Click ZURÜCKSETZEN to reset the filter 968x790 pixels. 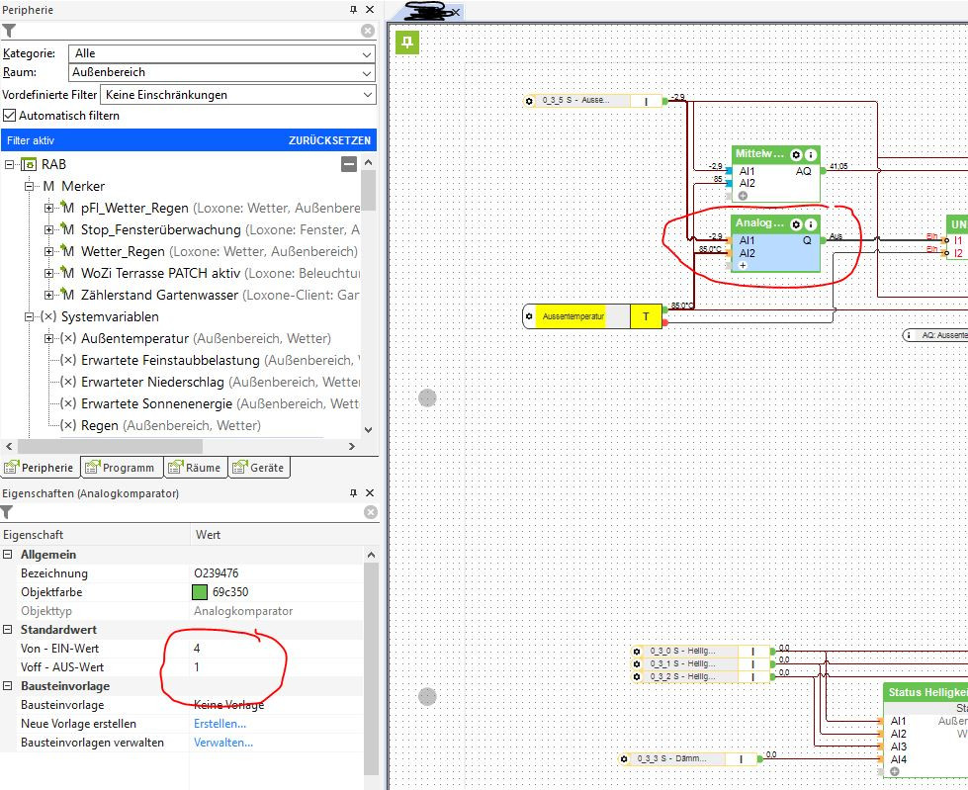329,141
